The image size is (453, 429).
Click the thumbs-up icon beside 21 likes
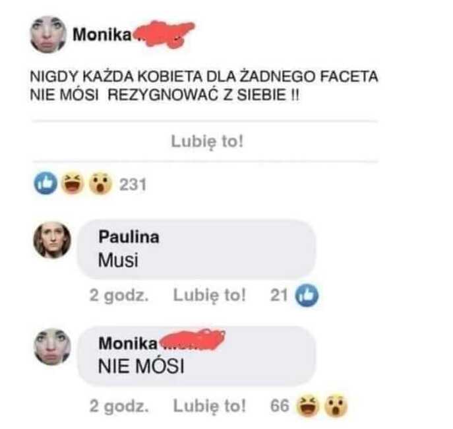[x=307, y=295]
